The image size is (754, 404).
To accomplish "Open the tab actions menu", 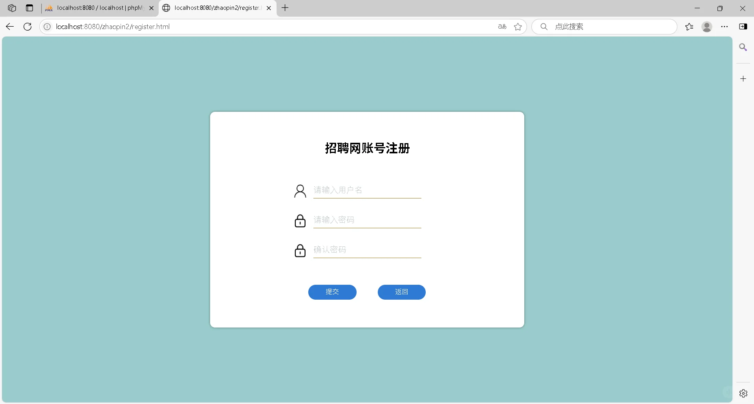I will pyautogui.click(x=30, y=8).
